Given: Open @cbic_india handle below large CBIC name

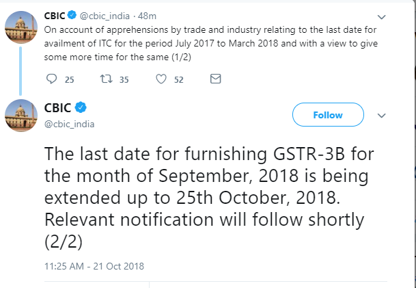Looking at the screenshot, I should [x=69, y=124].
